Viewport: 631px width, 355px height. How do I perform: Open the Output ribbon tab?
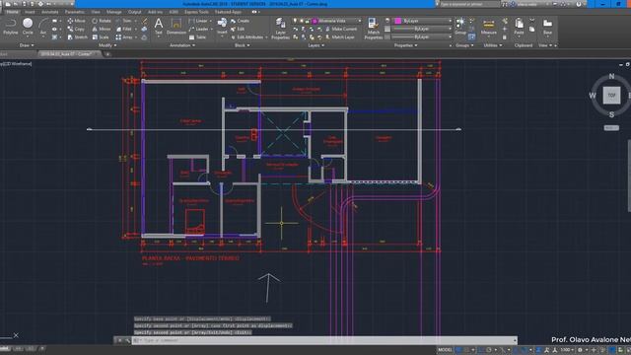tap(134, 12)
